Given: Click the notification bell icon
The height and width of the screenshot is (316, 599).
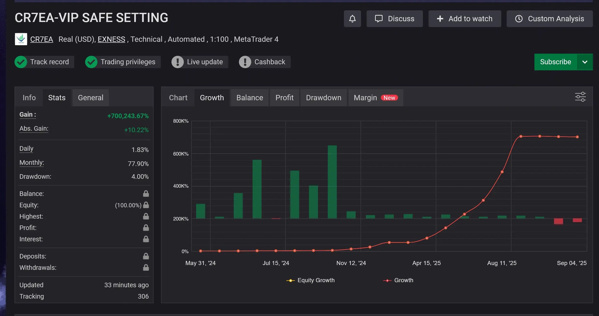Looking at the screenshot, I should click(352, 19).
